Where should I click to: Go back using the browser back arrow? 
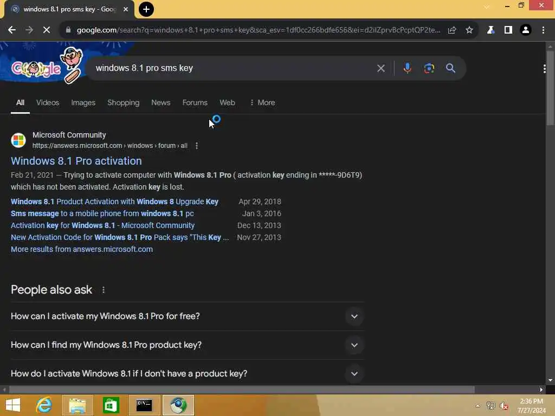12,30
